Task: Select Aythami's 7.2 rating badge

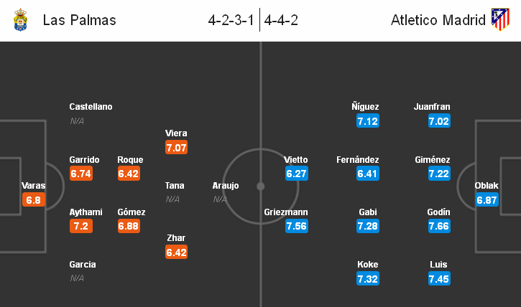Action: (x=81, y=226)
